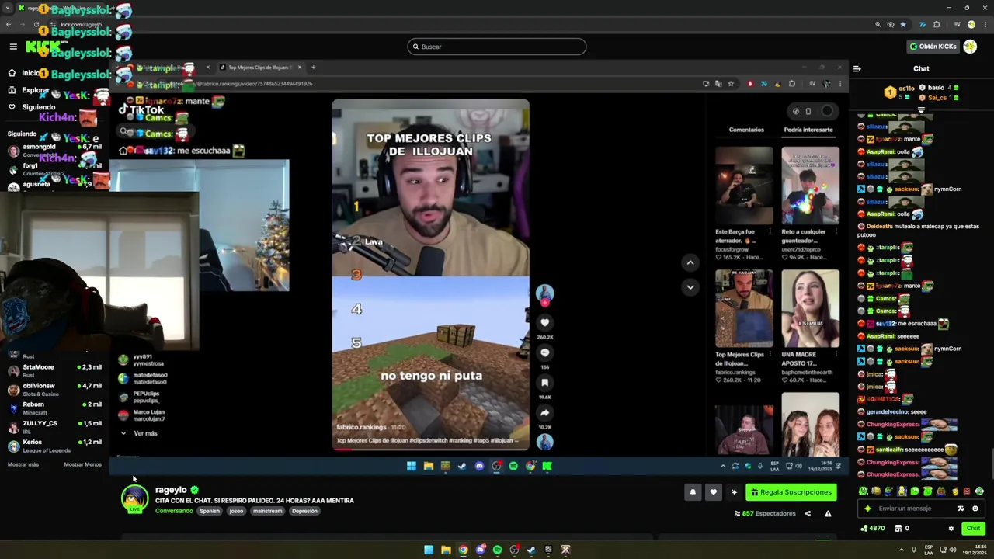This screenshot has width=994, height=559.
Task: Show hidden system tray icons chevron
Action: [x=902, y=550]
